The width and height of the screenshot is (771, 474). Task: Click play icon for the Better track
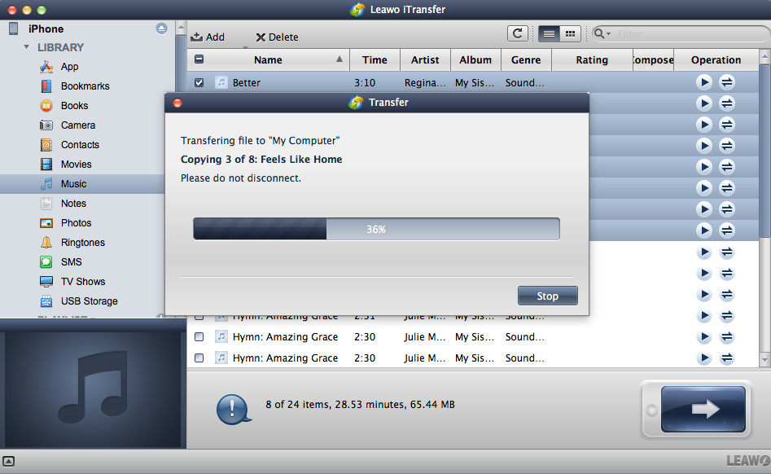(704, 82)
